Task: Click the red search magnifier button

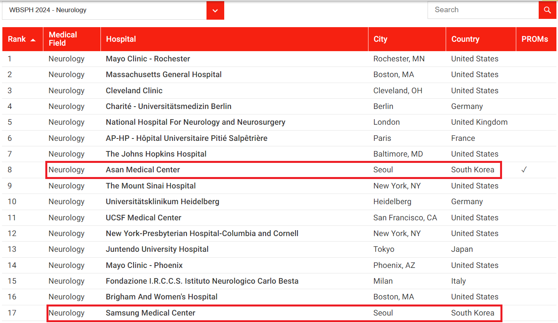Action: point(547,10)
